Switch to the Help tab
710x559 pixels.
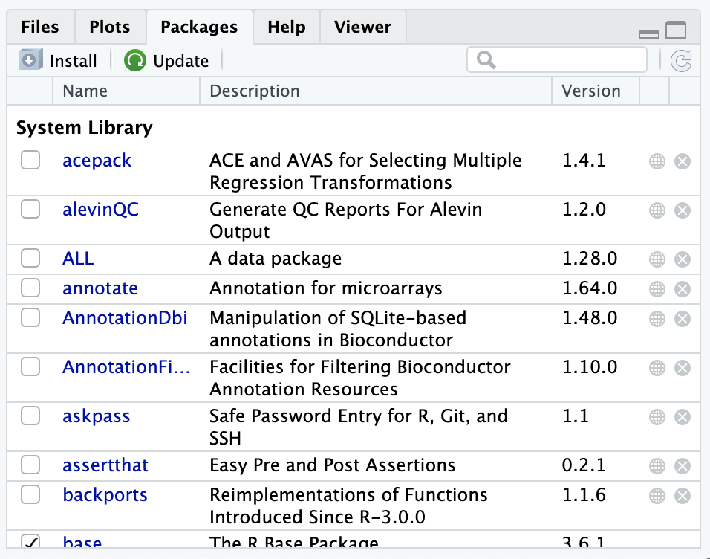286,27
